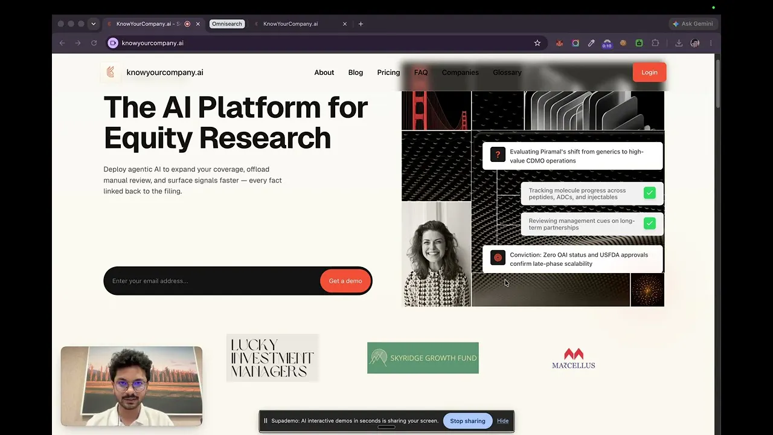Toggle green check on Reviewing management cues
The width and height of the screenshot is (773, 435).
tap(650, 223)
